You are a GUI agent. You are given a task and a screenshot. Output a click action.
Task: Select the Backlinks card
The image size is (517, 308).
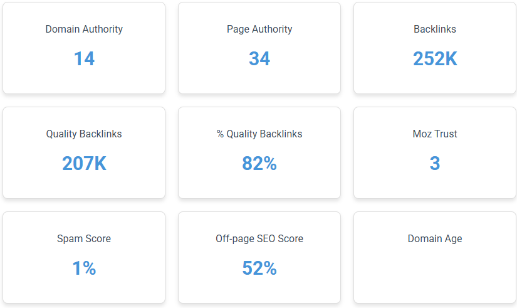pyautogui.click(x=435, y=48)
